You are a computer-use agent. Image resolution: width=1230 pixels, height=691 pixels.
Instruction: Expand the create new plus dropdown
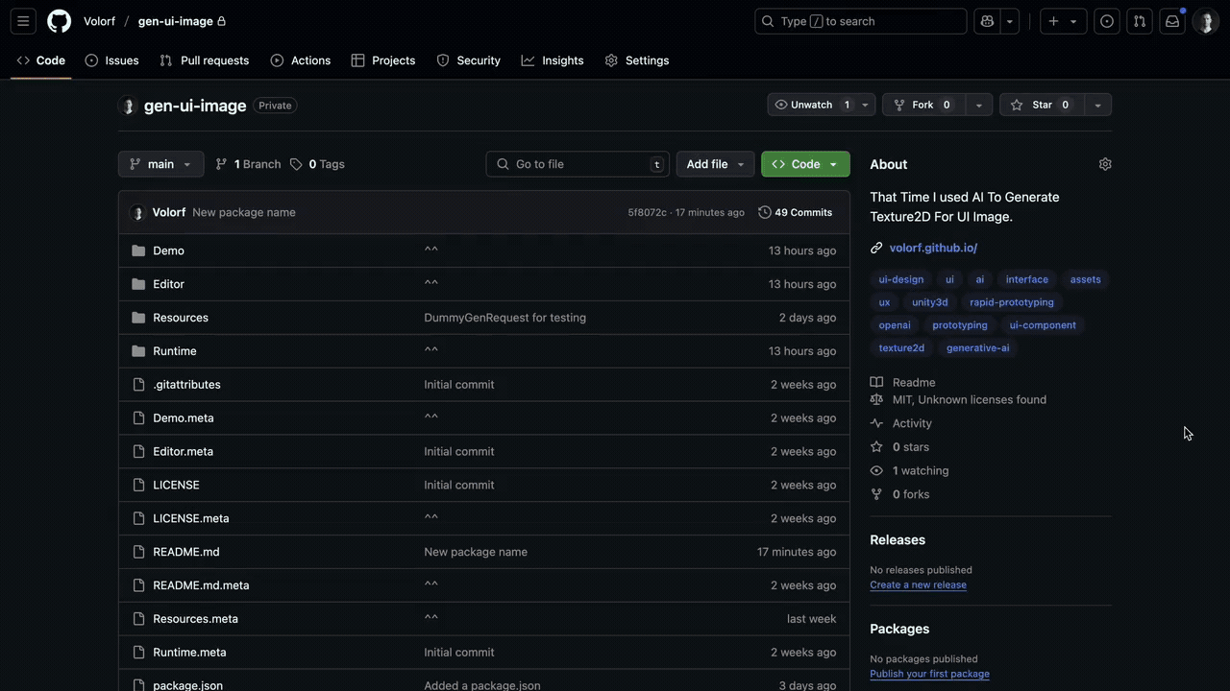(1063, 21)
